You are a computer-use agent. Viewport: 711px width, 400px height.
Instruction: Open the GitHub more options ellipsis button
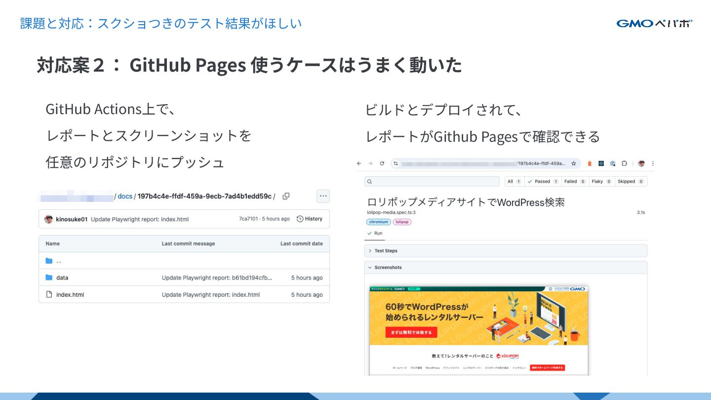323,196
